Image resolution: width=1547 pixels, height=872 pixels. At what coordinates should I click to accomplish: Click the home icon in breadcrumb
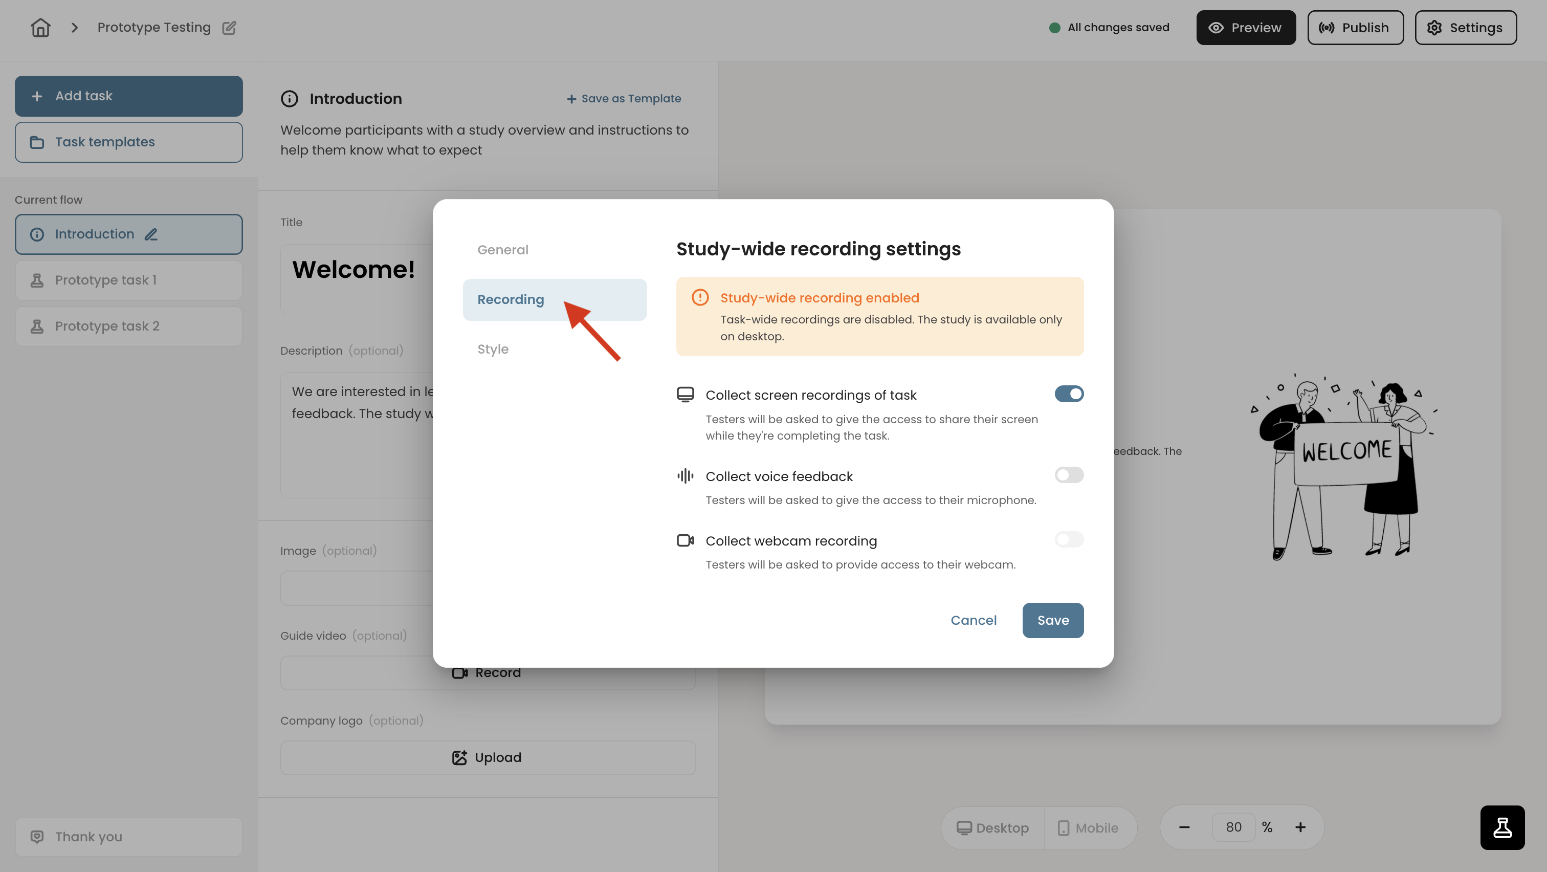40,28
